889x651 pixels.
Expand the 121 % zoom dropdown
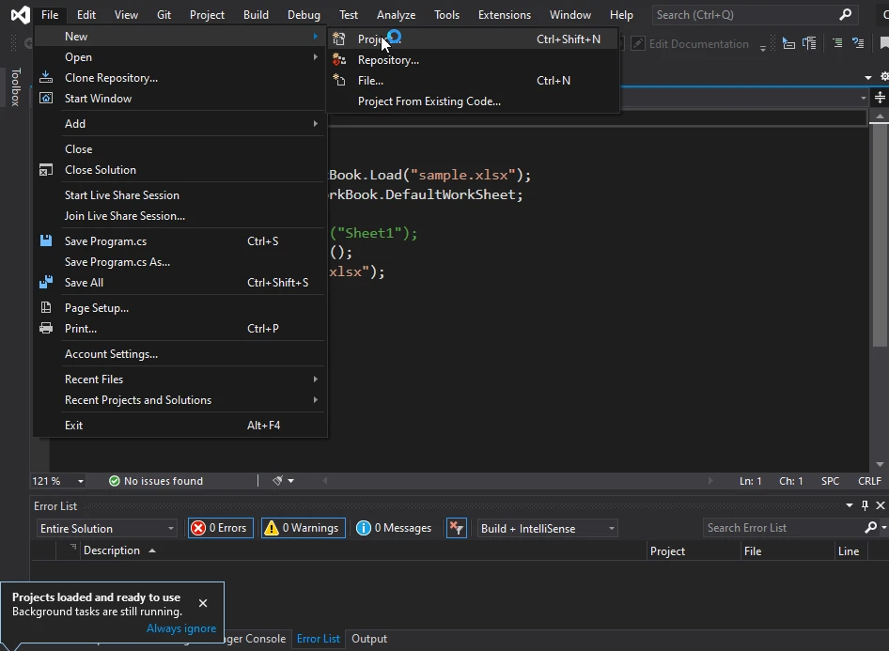[x=80, y=481]
